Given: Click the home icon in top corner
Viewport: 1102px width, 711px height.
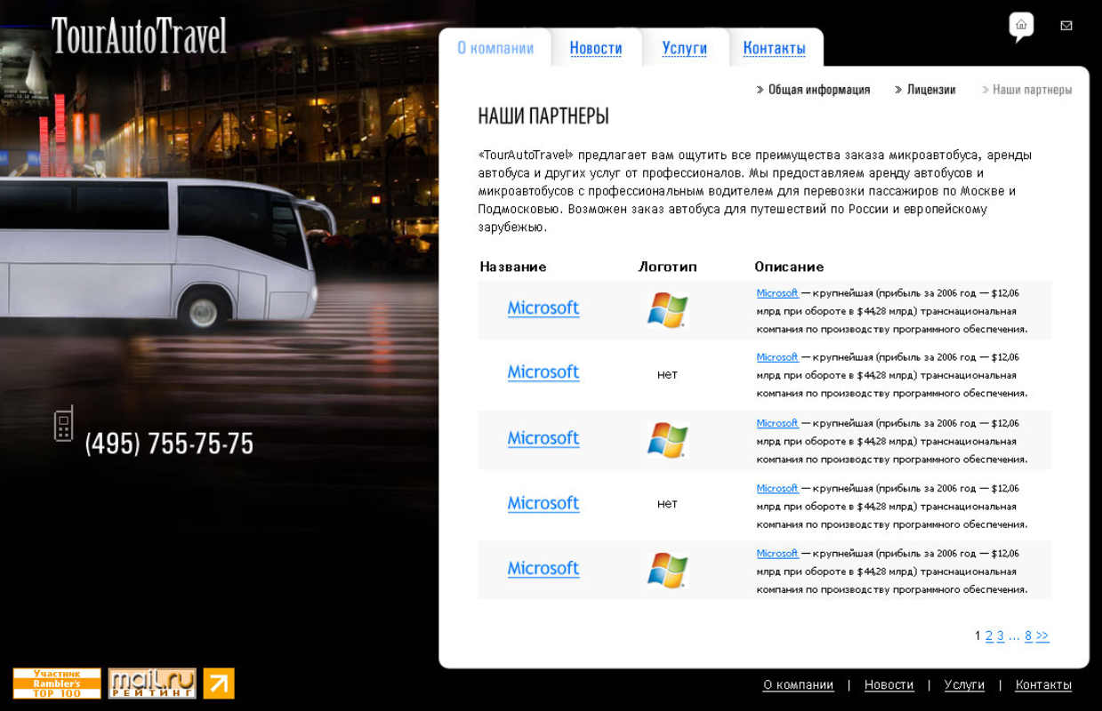Looking at the screenshot, I should pos(1021,25).
